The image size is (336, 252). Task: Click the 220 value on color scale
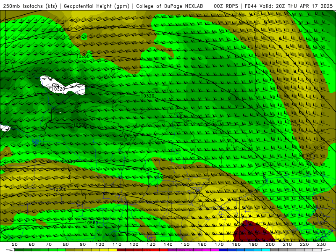pyautogui.click(x=304, y=244)
